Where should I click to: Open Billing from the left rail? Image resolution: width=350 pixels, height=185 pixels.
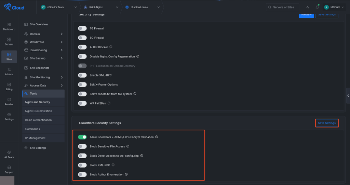pyautogui.click(x=9, y=86)
